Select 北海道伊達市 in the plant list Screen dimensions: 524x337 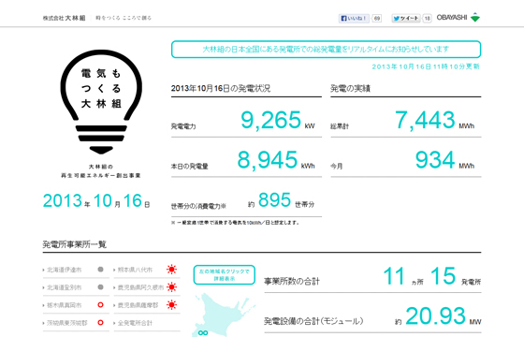tap(64, 270)
